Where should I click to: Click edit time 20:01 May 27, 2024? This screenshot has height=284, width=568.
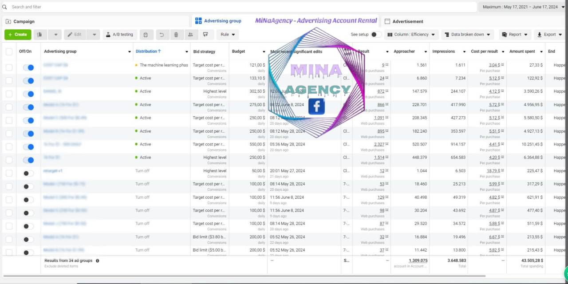click(x=288, y=171)
